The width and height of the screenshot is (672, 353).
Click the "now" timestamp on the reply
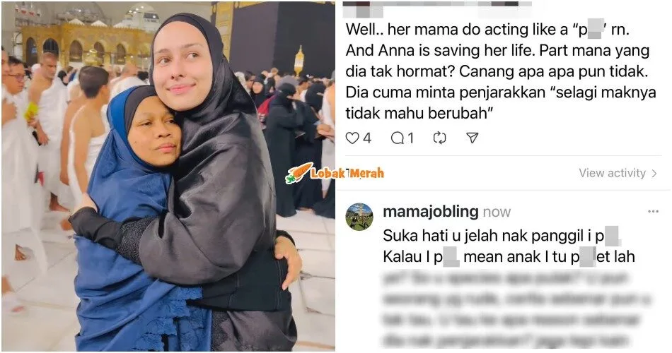[x=497, y=213]
